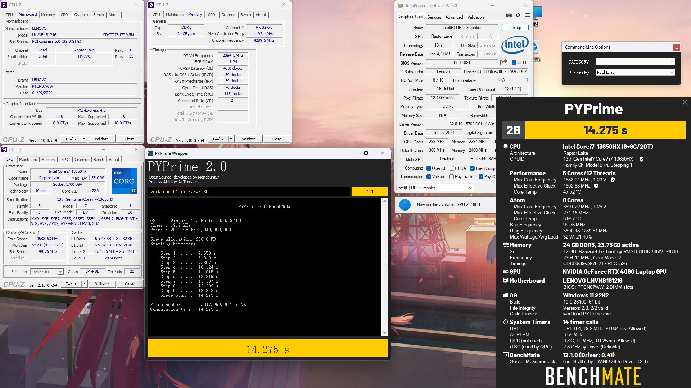Viewport: 691px width, 388px height.
Task: Click the BenchMate section icon near version 12.1.0
Action: coord(506,355)
